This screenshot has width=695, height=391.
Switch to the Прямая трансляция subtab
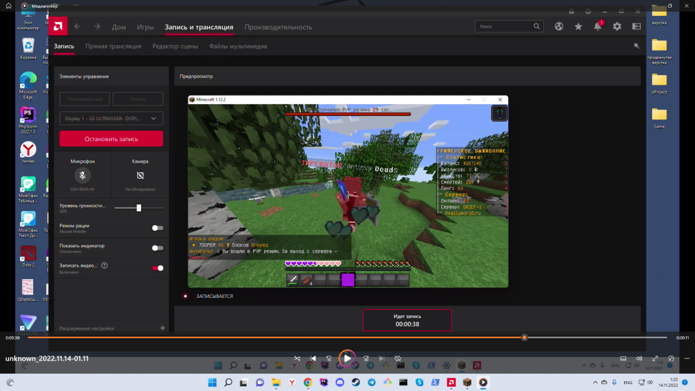[x=113, y=46]
